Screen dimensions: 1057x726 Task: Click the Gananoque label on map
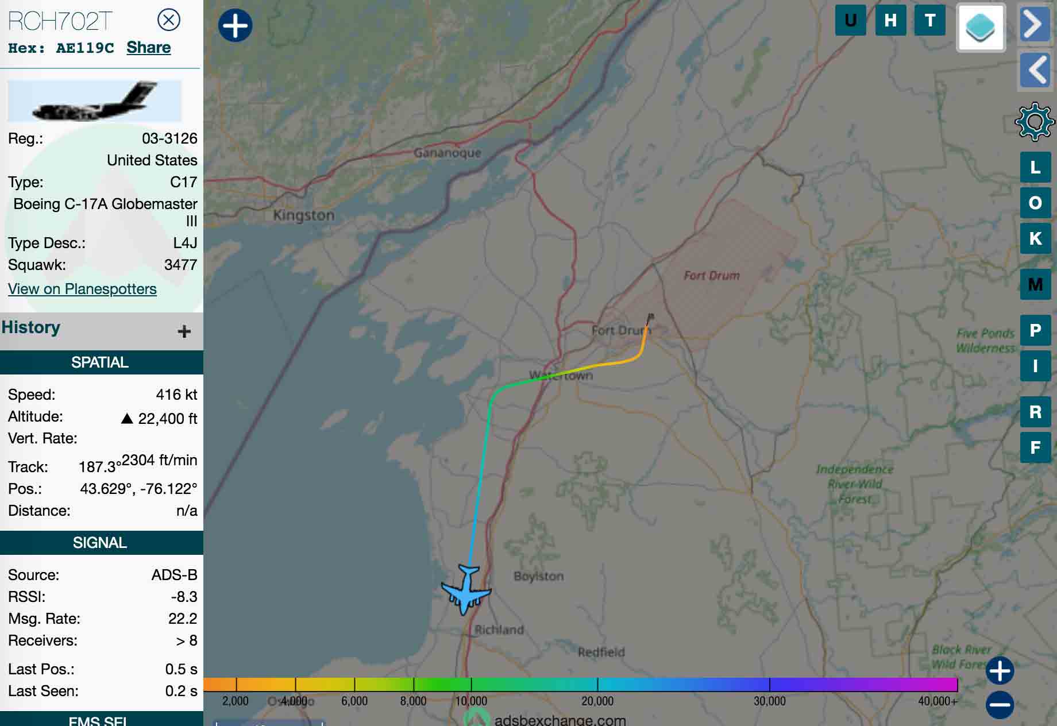pos(448,153)
